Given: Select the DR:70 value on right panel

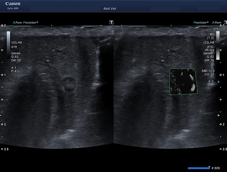Looking at the screenshot, I should (x=209, y=60).
